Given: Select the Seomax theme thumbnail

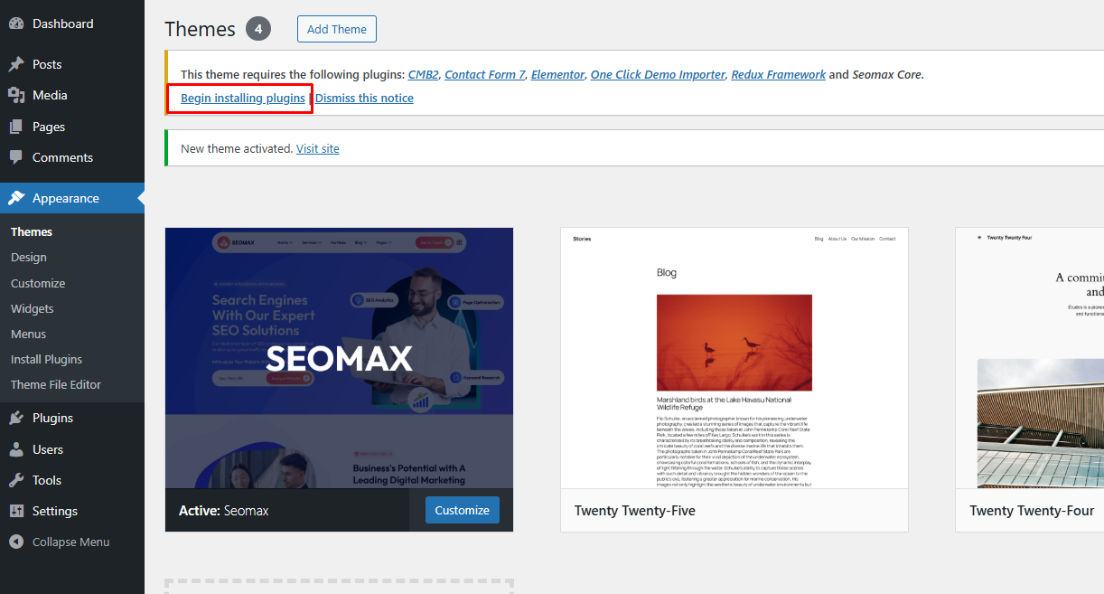Looking at the screenshot, I should click(x=340, y=358).
